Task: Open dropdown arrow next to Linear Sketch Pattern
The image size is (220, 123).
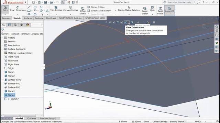Action: [115, 11]
